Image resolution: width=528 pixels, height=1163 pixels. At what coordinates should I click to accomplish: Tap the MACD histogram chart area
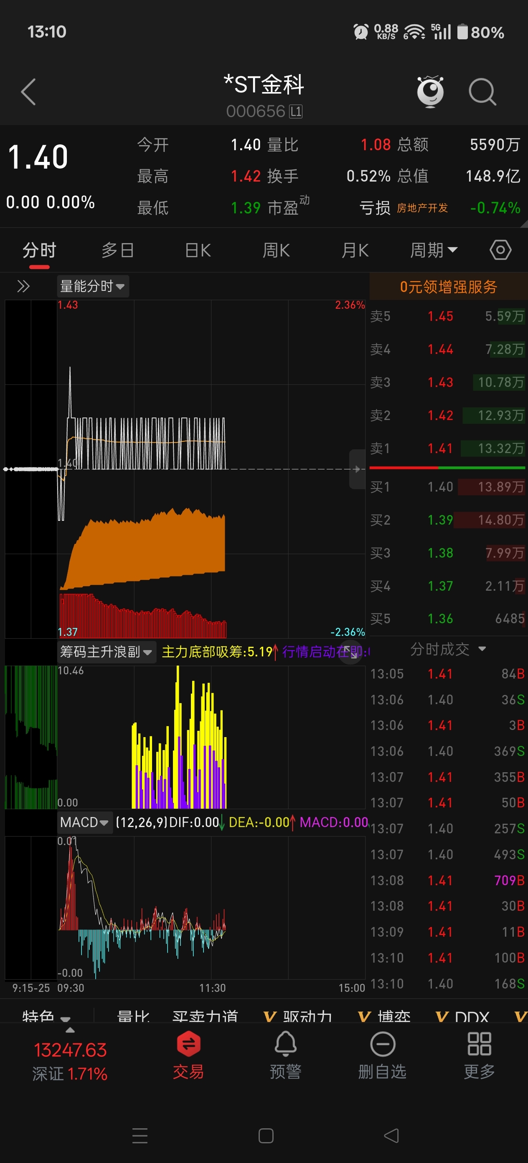tap(211, 907)
